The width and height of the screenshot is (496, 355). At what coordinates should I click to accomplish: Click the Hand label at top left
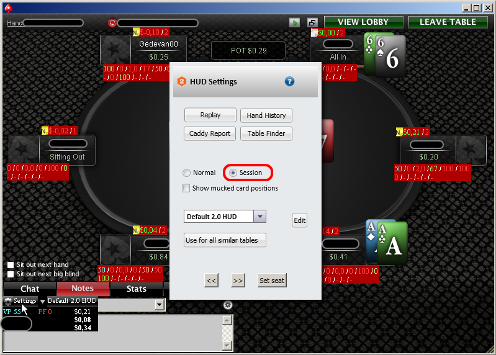tap(15, 23)
